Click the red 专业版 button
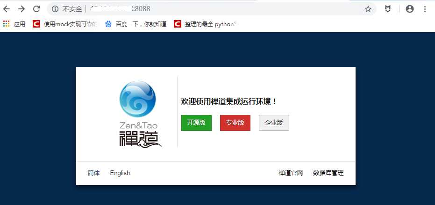435x205 pixels. point(235,123)
